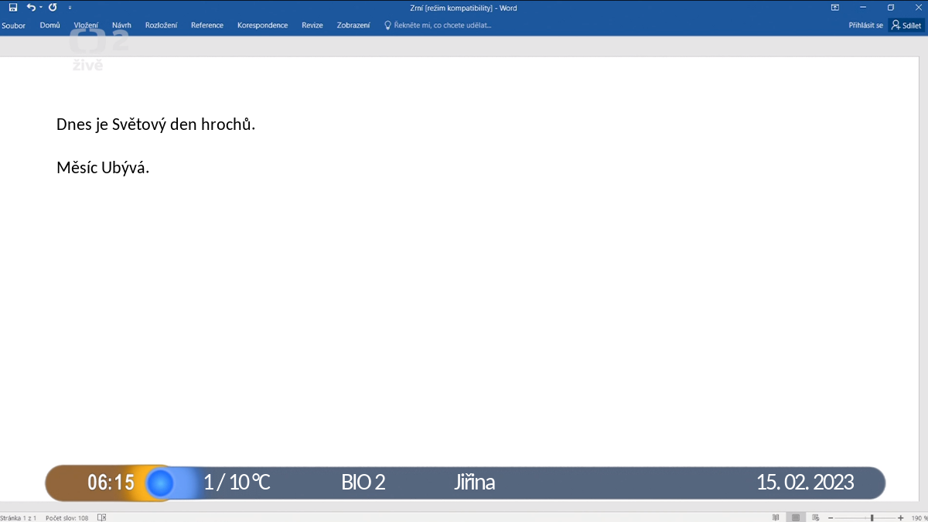
Task: Open zoom dialog via 190 % label
Action: (919, 517)
